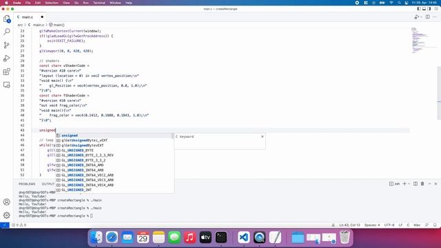This screenshot has width=441, height=248.
Task: Open the Remote Explorer view
Action: coord(6,85)
